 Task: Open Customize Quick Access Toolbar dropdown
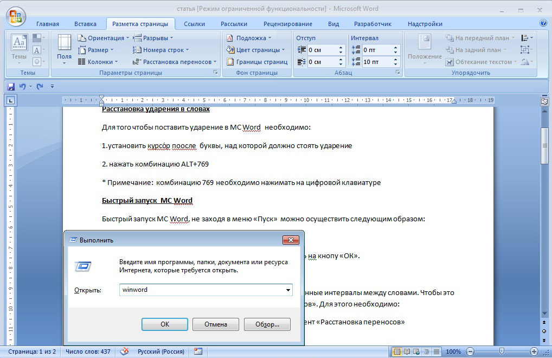point(52,86)
